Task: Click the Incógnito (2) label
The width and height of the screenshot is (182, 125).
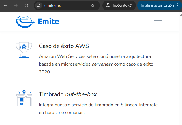Action: coord(123,5)
